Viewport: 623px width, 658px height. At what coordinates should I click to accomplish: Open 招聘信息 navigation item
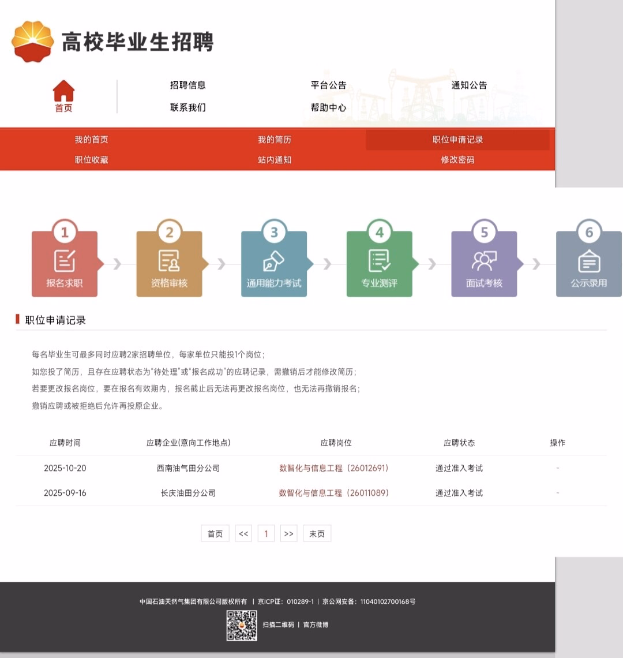pyautogui.click(x=188, y=85)
